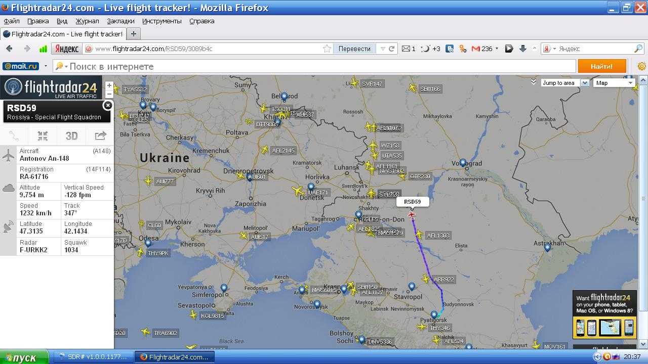
Task: Open the Справка menu
Action: pyautogui.click(x=201, y=21)
